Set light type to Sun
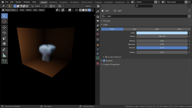Viewport: 192px width, 108px height. click(x=135, y=29)
